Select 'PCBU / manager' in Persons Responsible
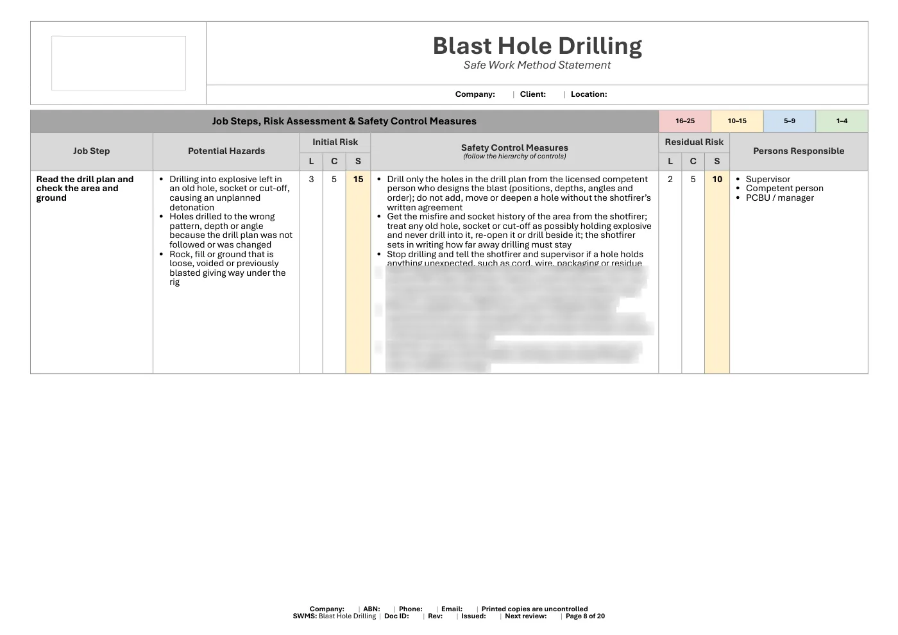898x635 pixels. [x=780, y=198]
